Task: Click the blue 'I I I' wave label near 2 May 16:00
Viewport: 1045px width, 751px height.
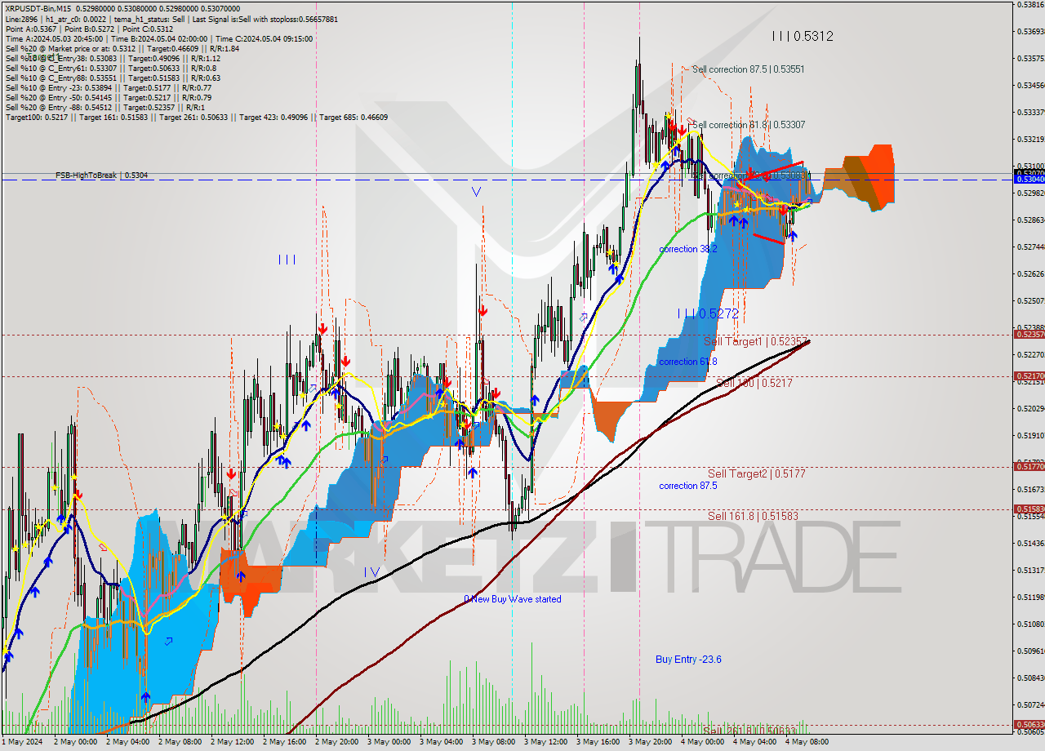Action: 287,260
